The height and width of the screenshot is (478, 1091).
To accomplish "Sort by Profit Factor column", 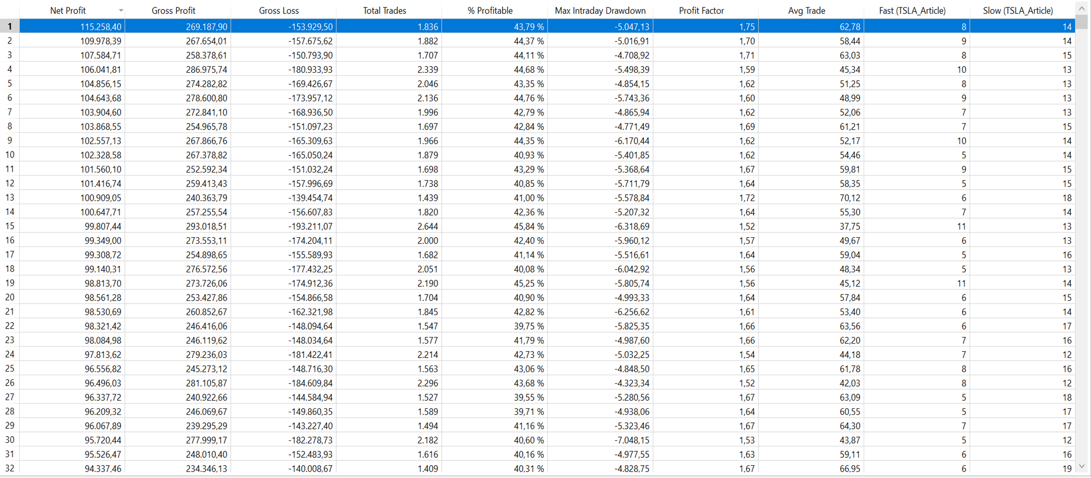I will (x=701, y=11).
